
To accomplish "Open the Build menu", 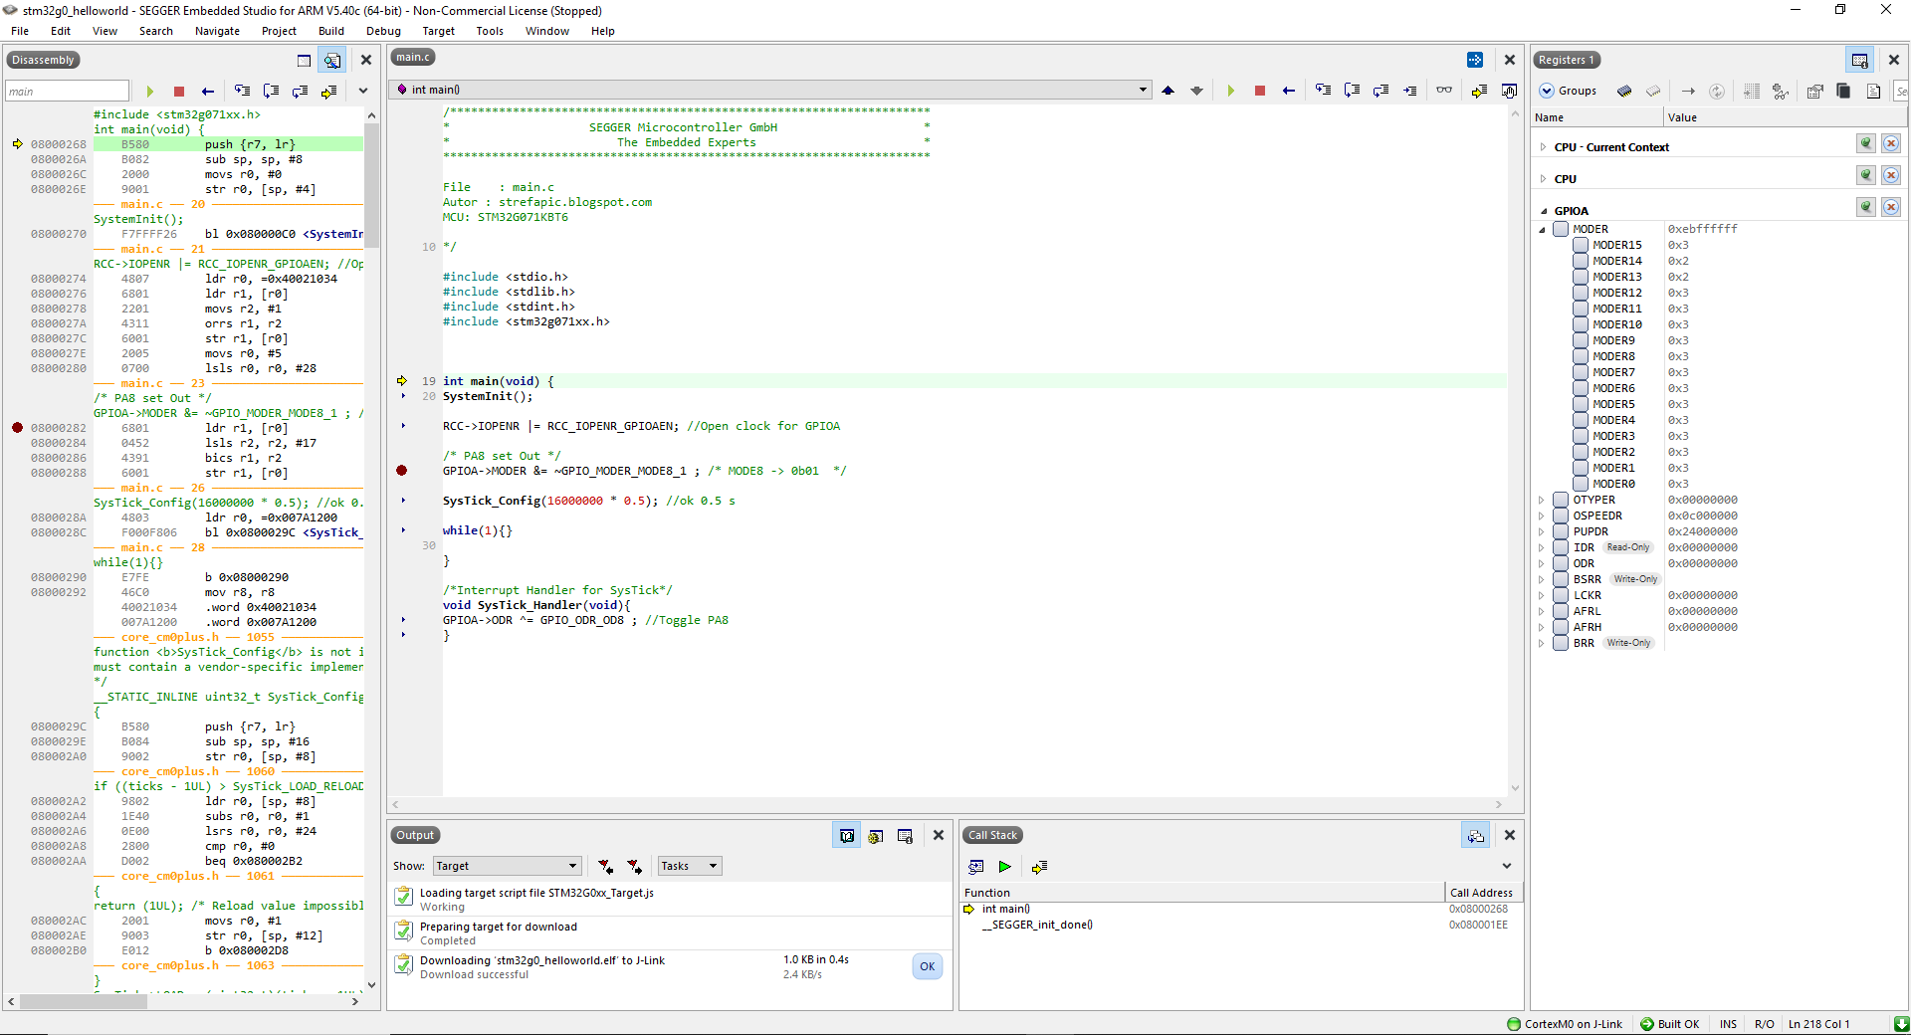I will point(330,31).
